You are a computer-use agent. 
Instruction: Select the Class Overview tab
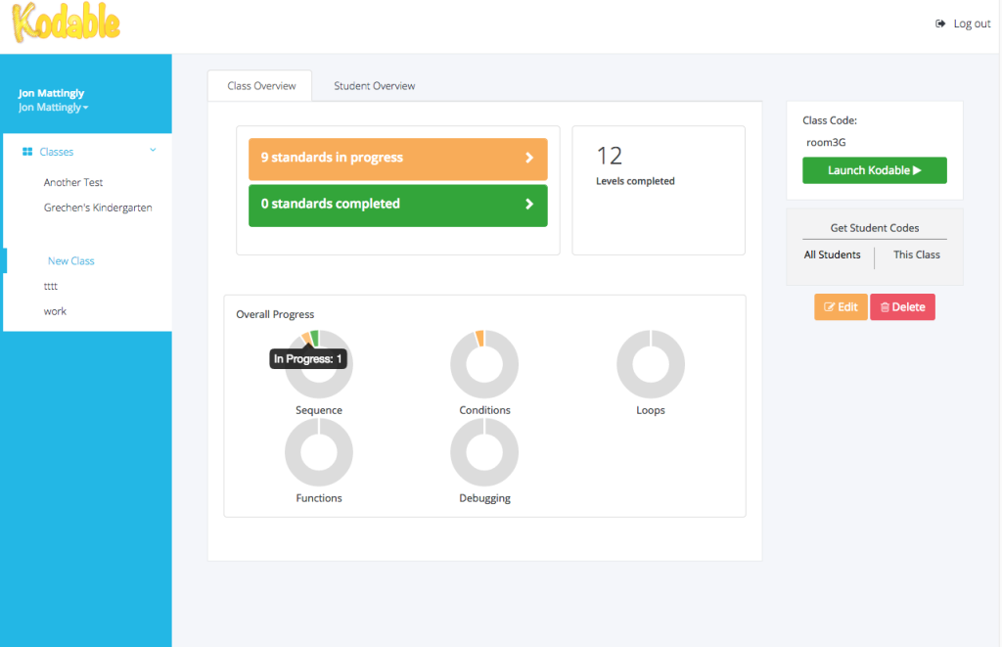click(259, 86)
